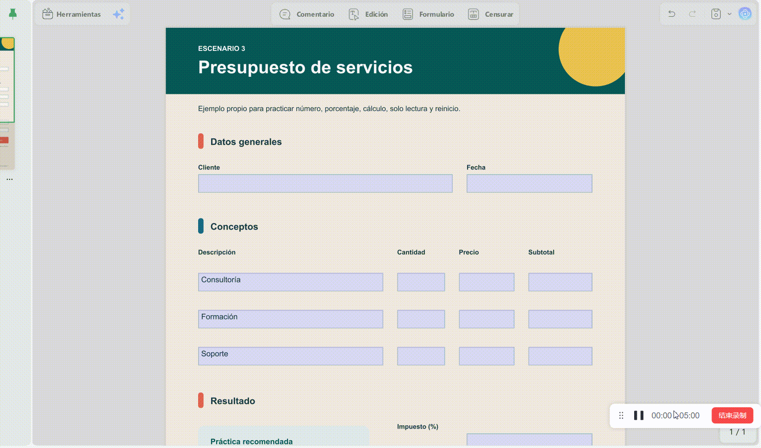Click the sidebar more options ellipsis
This screenshot has height=448, width=761.
point(9,179)
